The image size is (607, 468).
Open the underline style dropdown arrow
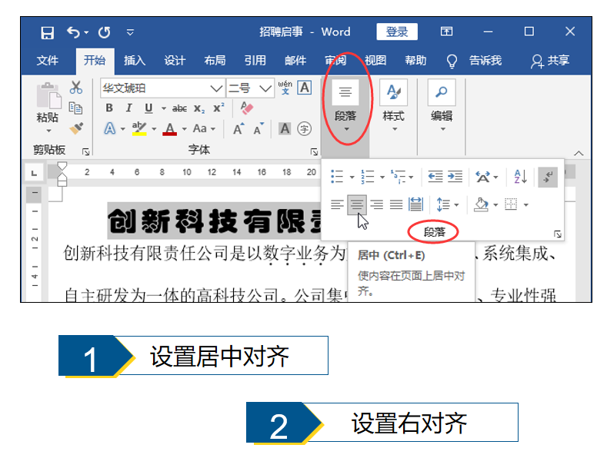[x=164, y=108]
